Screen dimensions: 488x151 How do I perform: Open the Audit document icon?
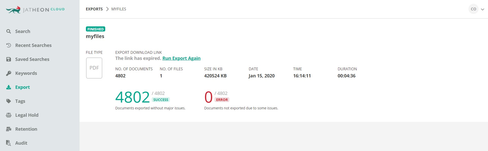point(9,143)
